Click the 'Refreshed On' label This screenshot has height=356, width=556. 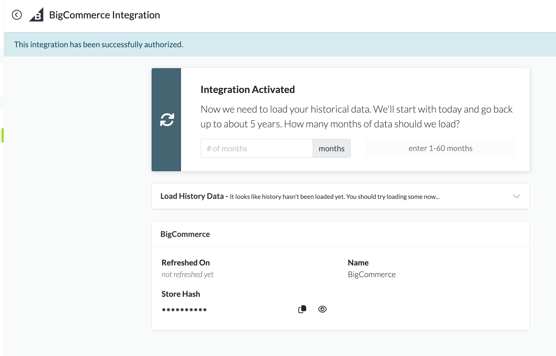tap(186, 263)
